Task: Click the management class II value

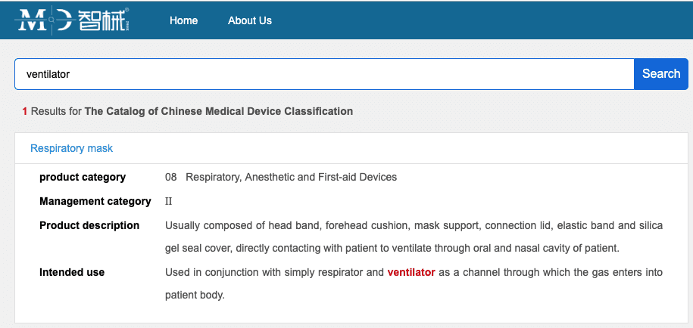Action: (x=168, y=202)
